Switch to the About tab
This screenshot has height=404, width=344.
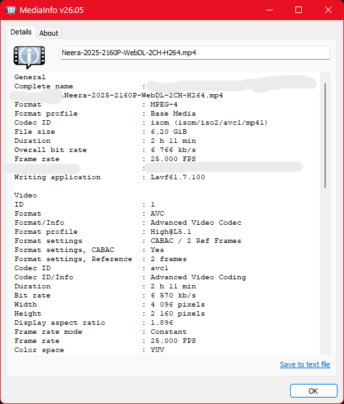(x=49, y=33)
